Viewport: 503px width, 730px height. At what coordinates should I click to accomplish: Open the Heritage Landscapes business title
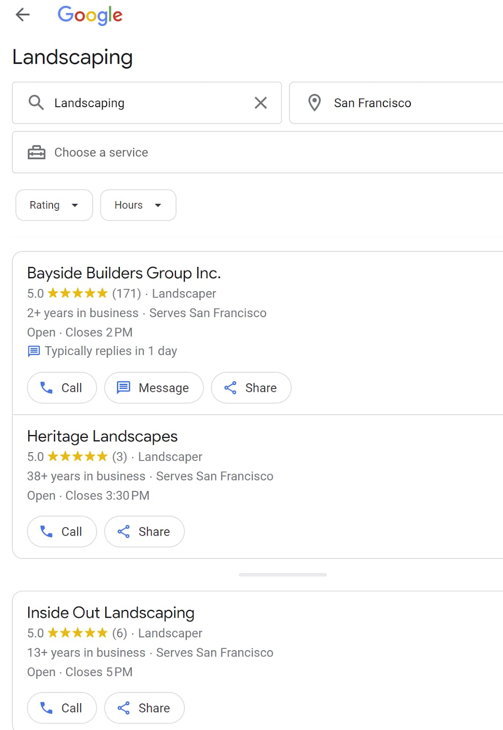click(102, 437)
